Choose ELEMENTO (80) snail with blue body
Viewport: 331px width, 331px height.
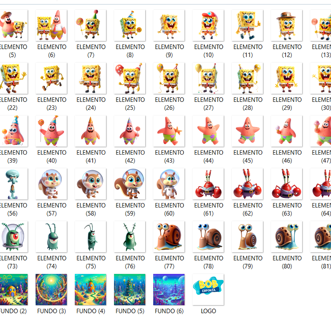click(287, 237)
